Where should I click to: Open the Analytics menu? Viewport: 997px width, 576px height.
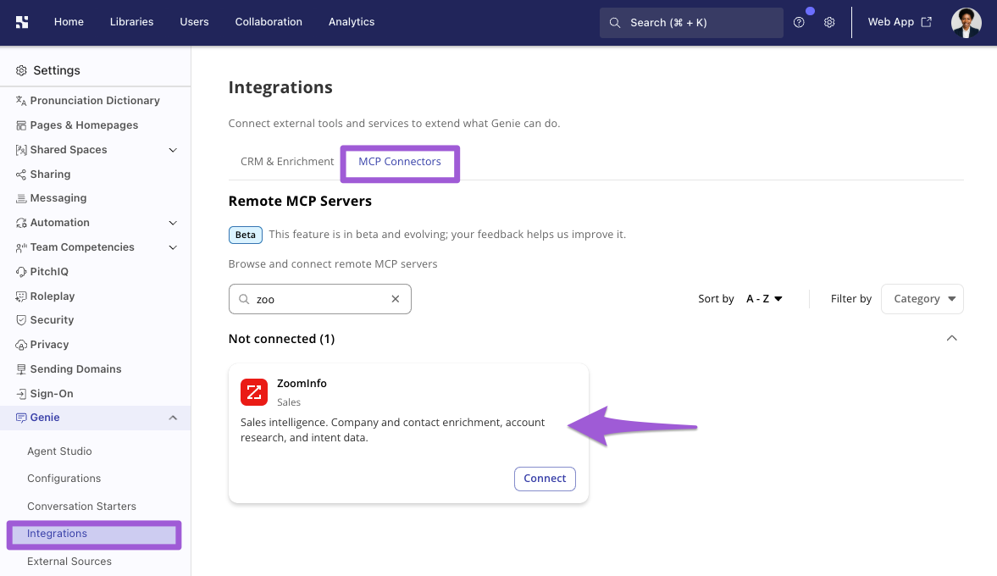coord(352,22)
